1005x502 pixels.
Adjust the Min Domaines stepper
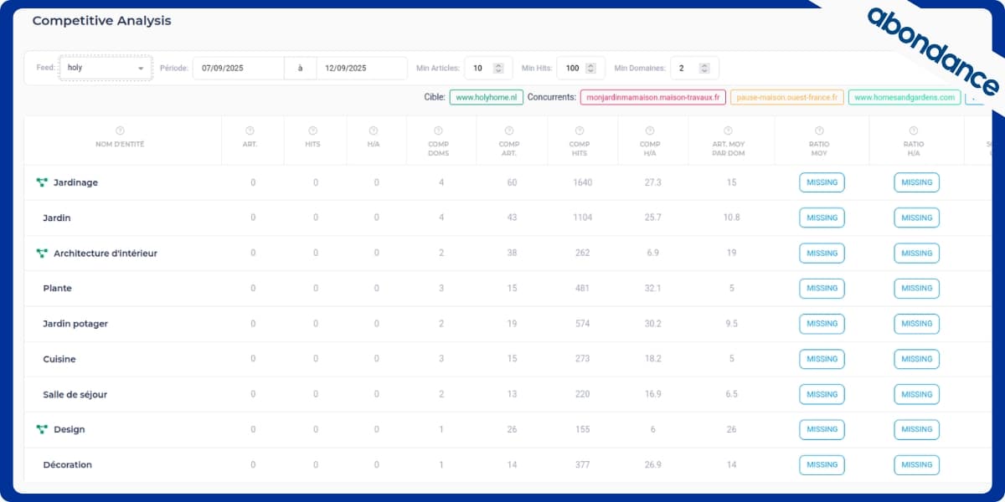(704, 68)
